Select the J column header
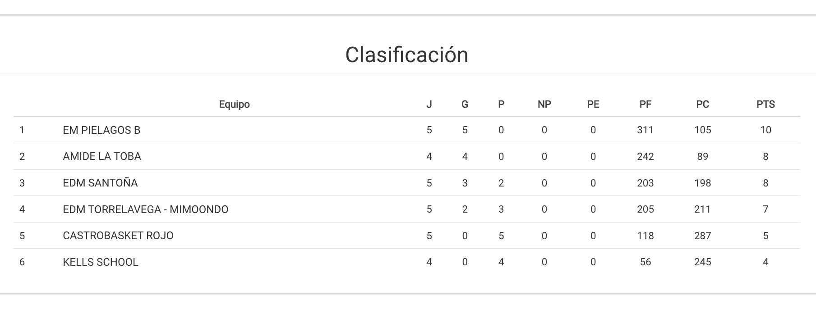The image size is (816, 309). coord(429,105)
